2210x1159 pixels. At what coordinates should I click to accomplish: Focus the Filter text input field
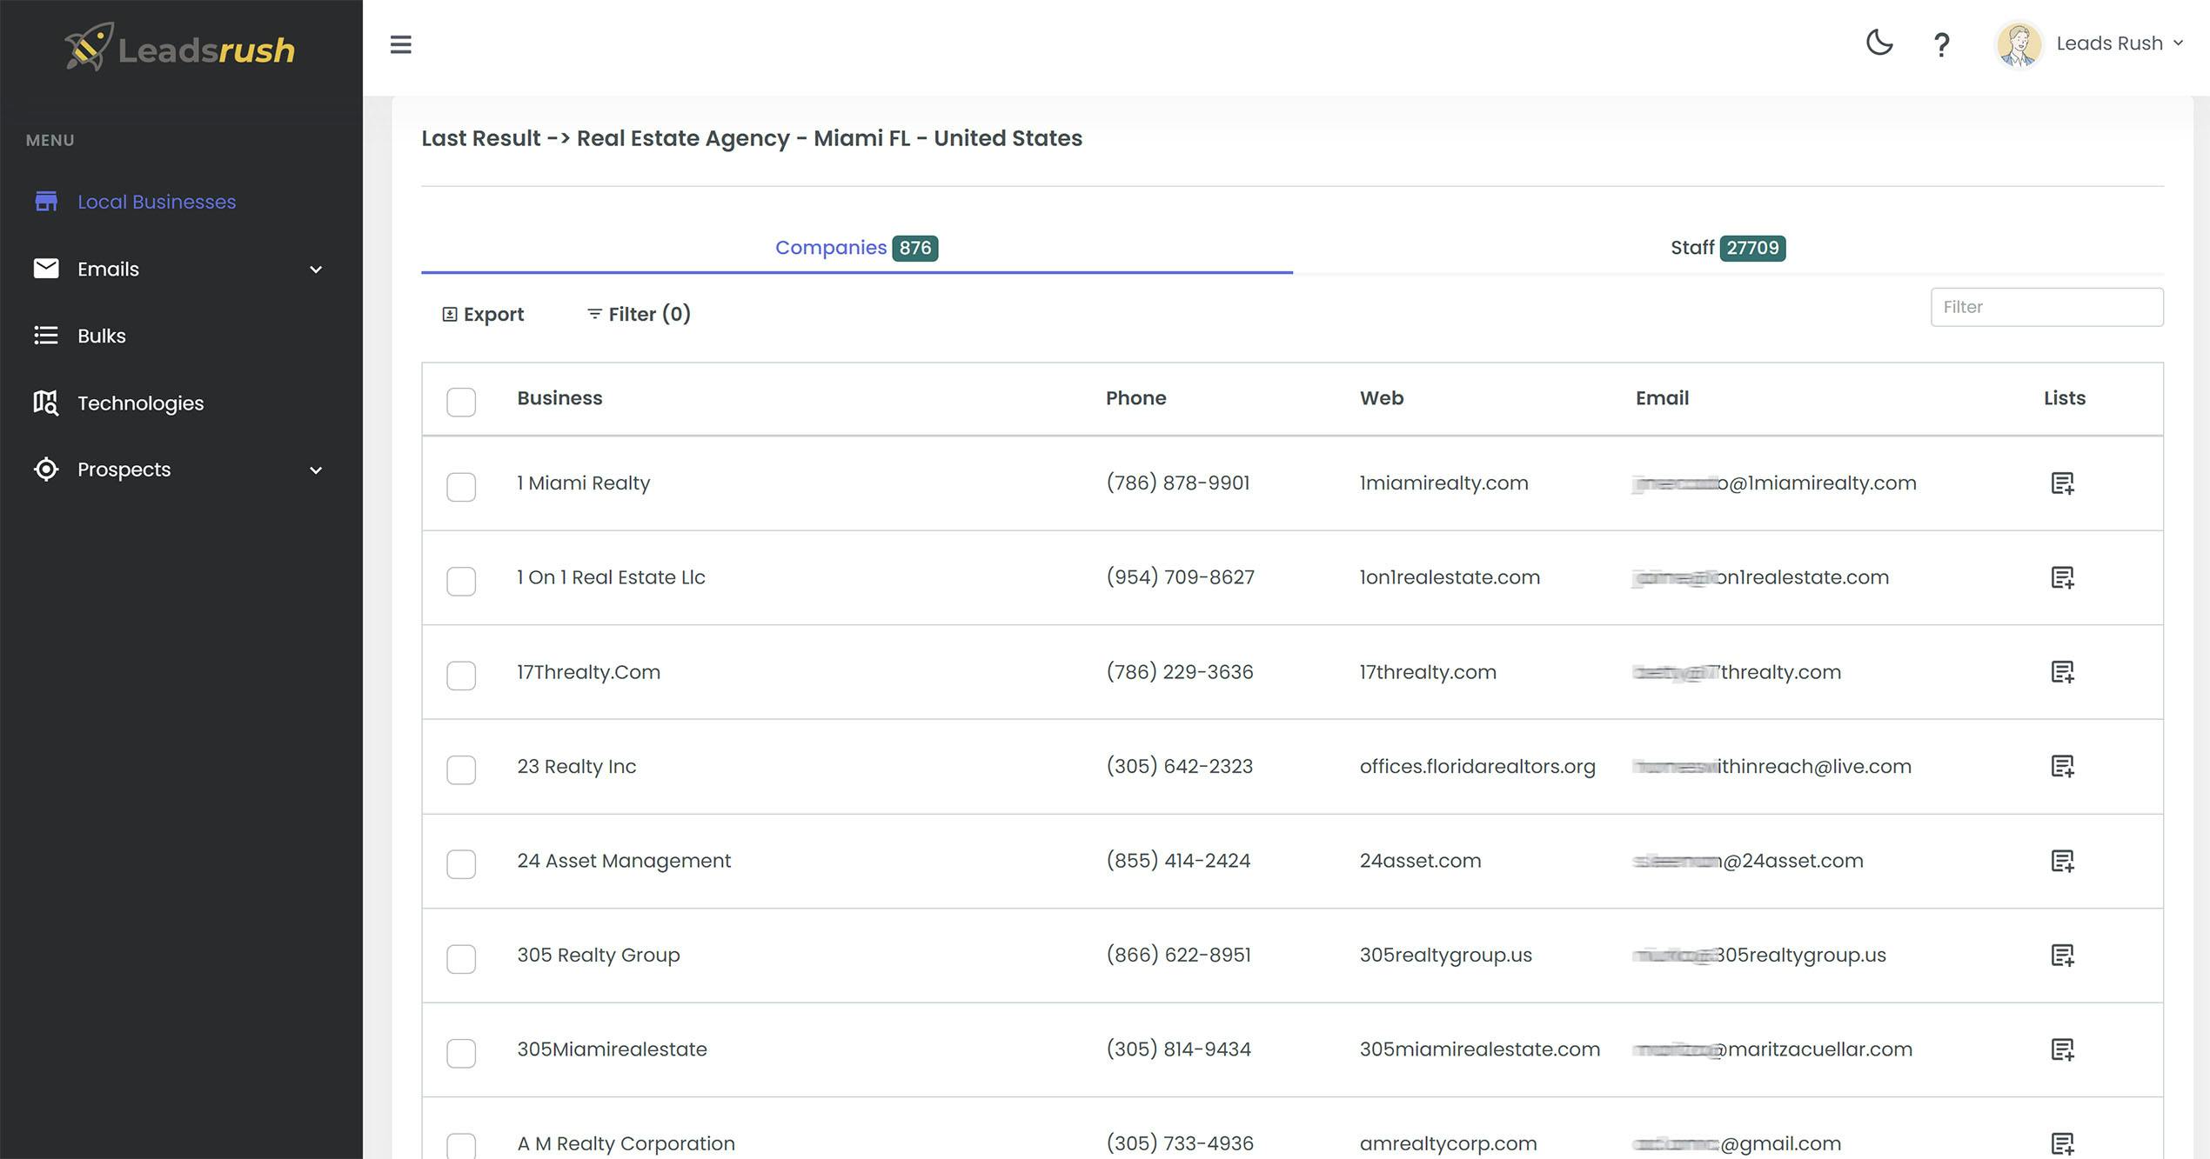[x=2046, y=307]
